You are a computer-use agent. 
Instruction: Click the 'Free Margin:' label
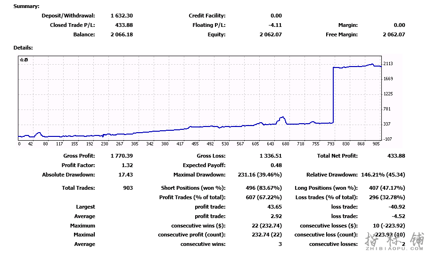pyautogui.click(x=341, y=34)
